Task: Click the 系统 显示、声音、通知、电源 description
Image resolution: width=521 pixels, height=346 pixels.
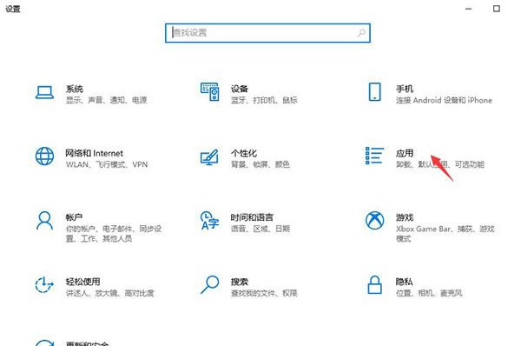Action: (x=106, y=100)
